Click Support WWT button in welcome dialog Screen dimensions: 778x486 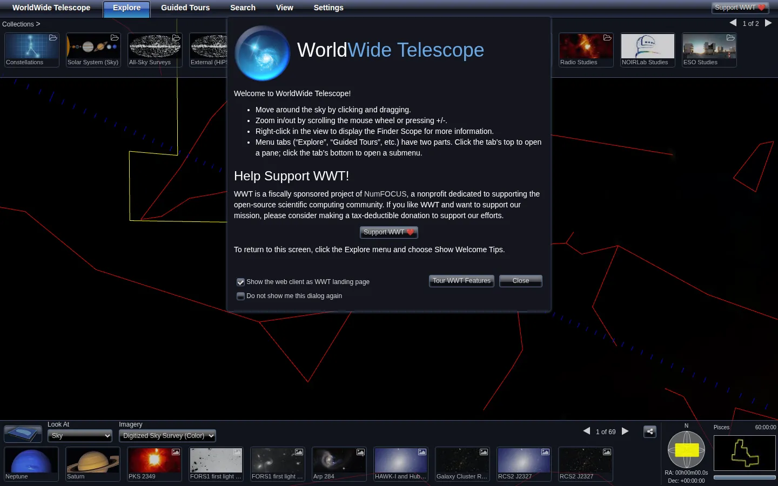coord(389,232)
